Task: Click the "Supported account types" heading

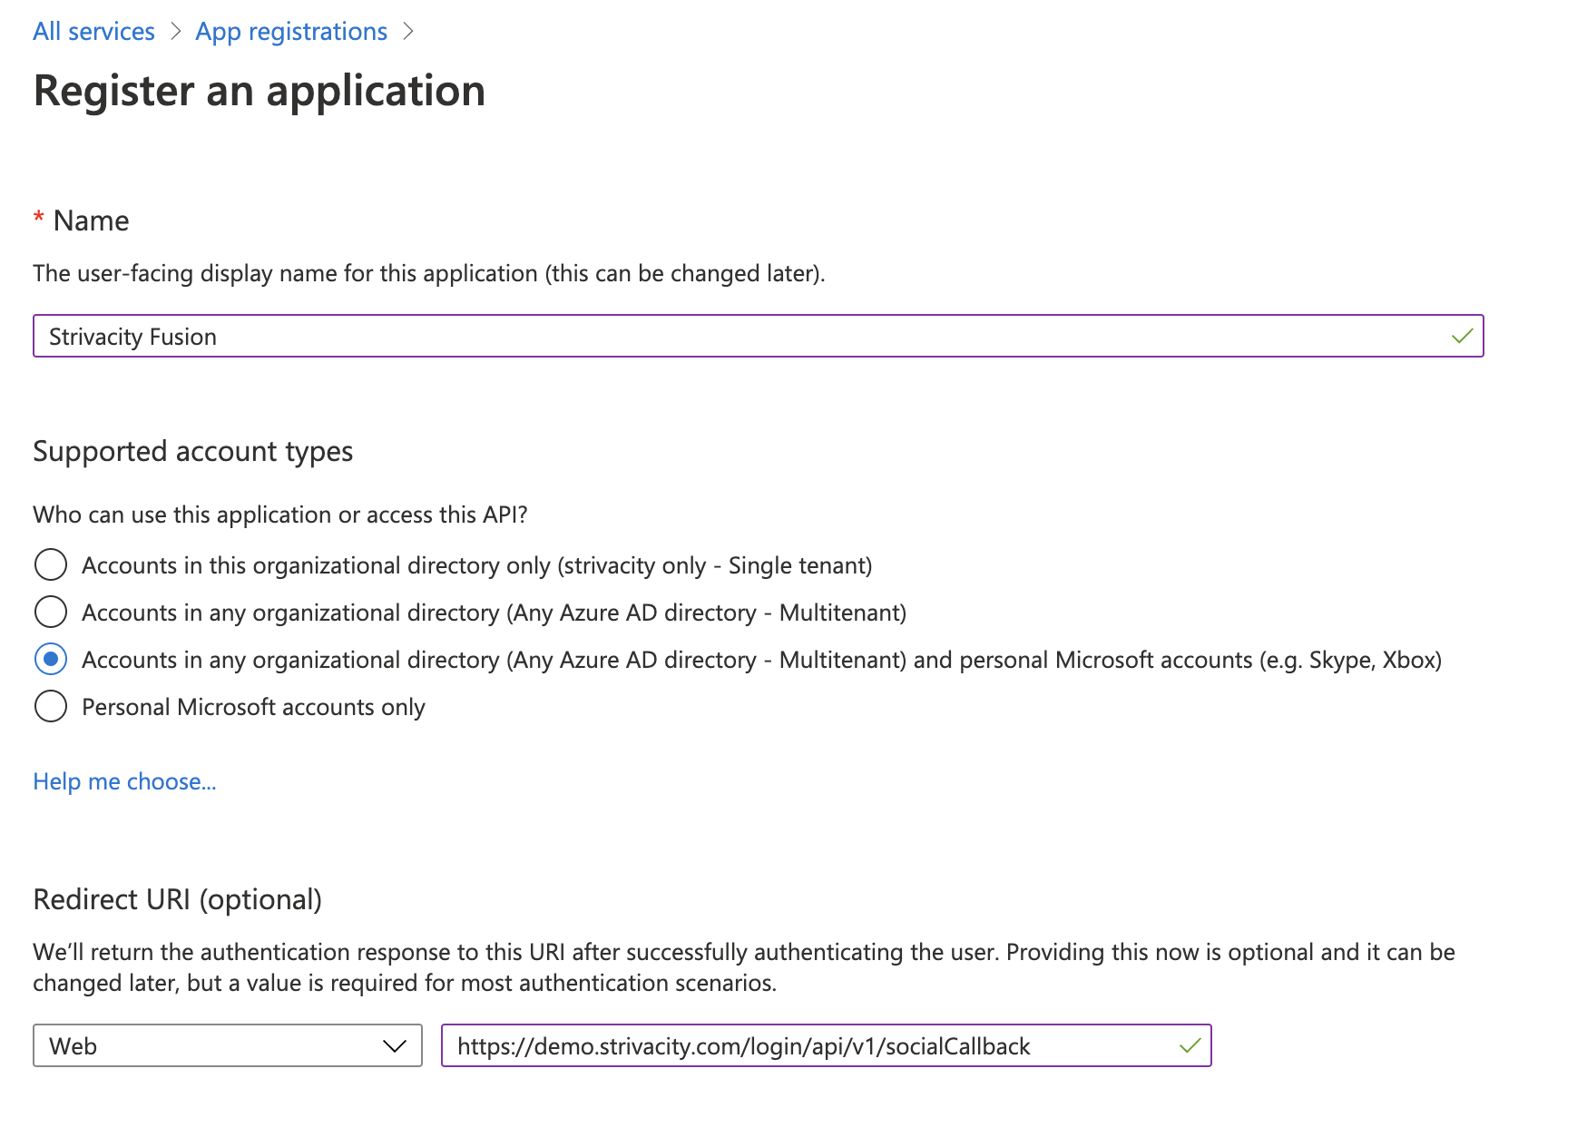Action: click(192, 451)
